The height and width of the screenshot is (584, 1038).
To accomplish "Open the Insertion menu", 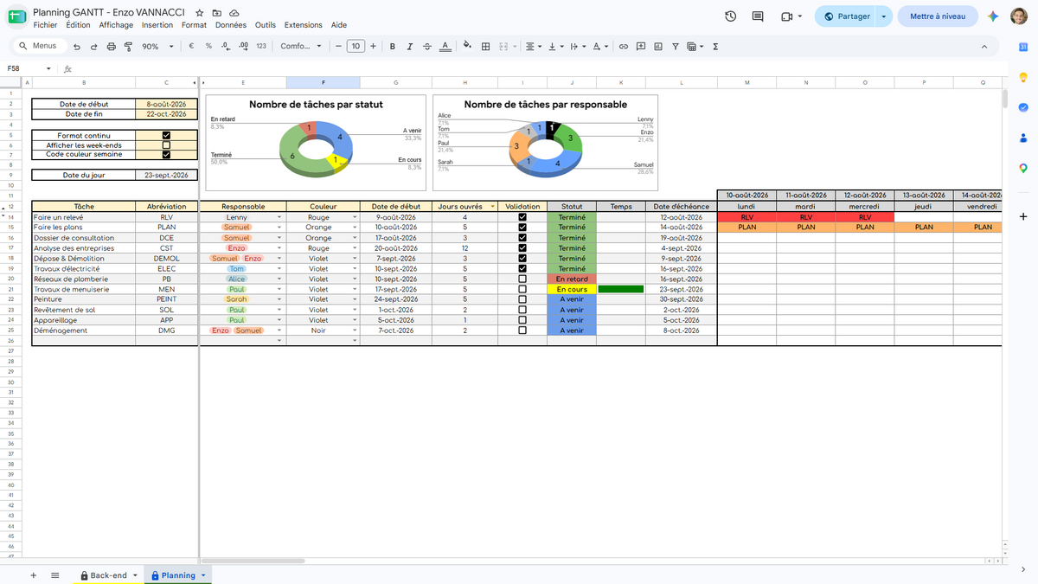I will (x=157, y=25).
